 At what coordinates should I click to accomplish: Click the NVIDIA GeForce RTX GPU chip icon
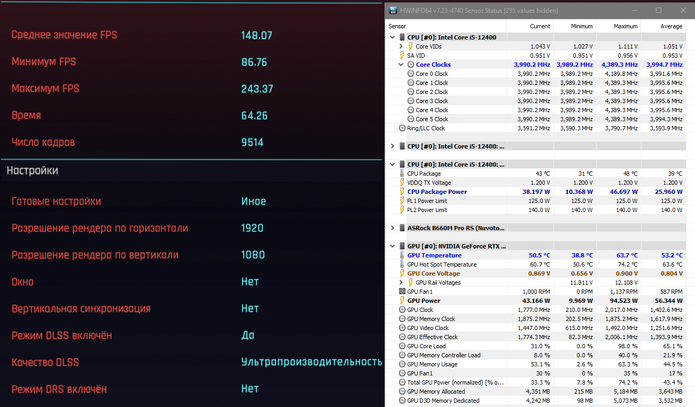402,246
